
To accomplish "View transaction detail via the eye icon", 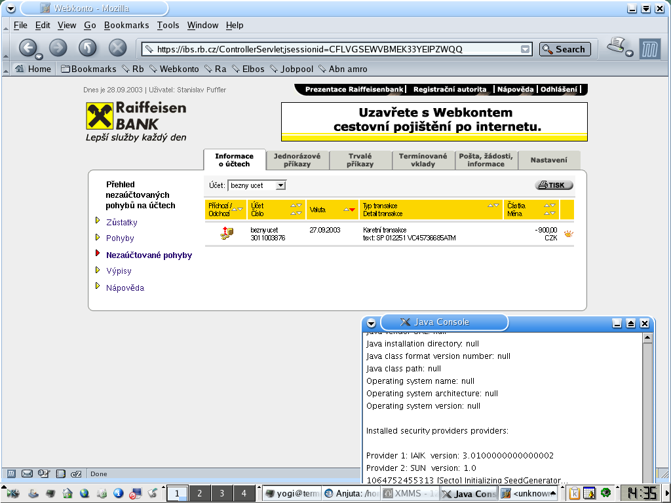I will 568,234.
